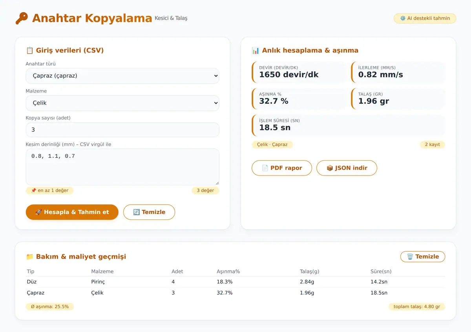Click the Talaş(g) column header
The height and width of the screenshot is (332, 471).
pos(310,271)
